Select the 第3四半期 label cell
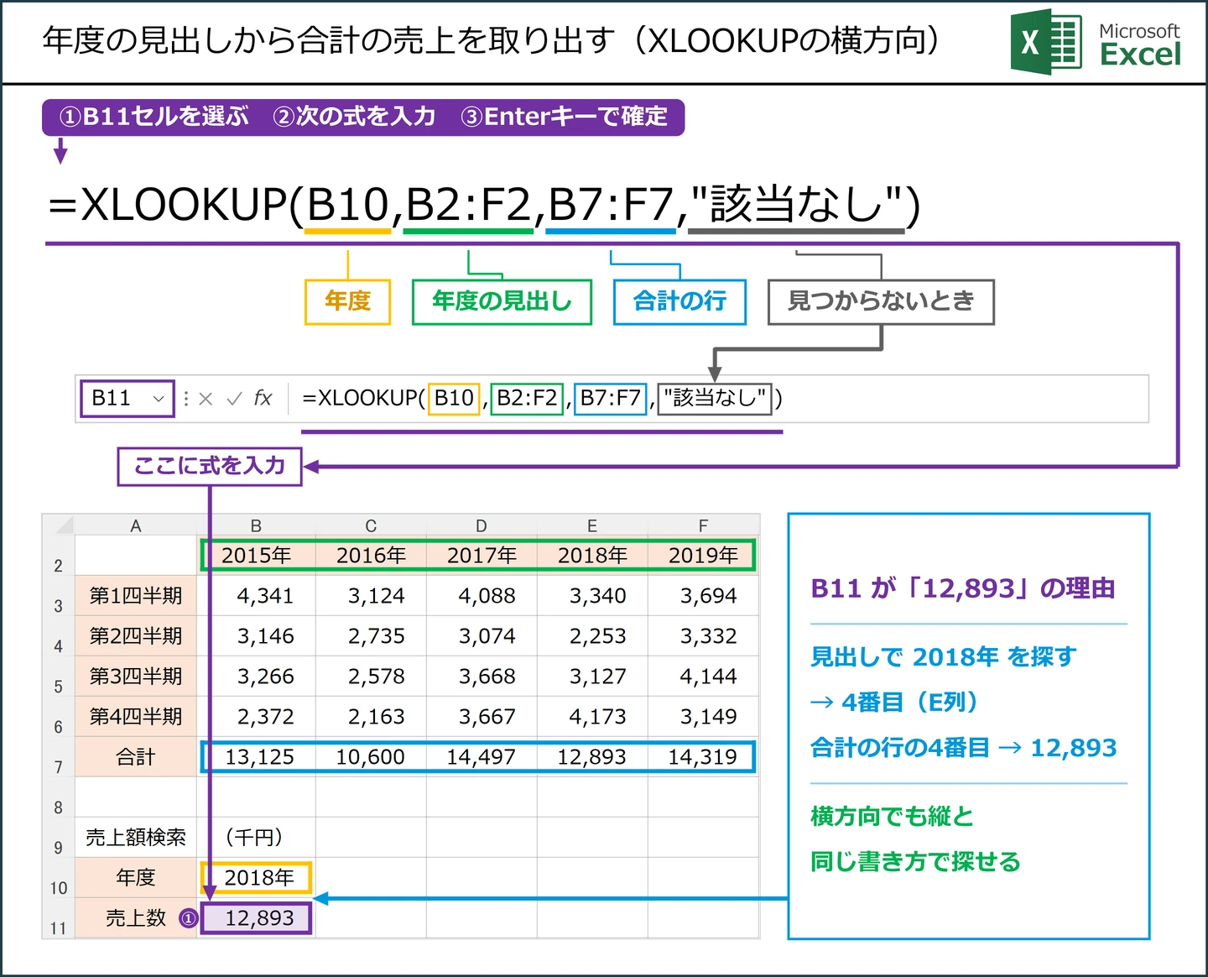Viewport: 1208px width, 977px height. pos(136,677)
